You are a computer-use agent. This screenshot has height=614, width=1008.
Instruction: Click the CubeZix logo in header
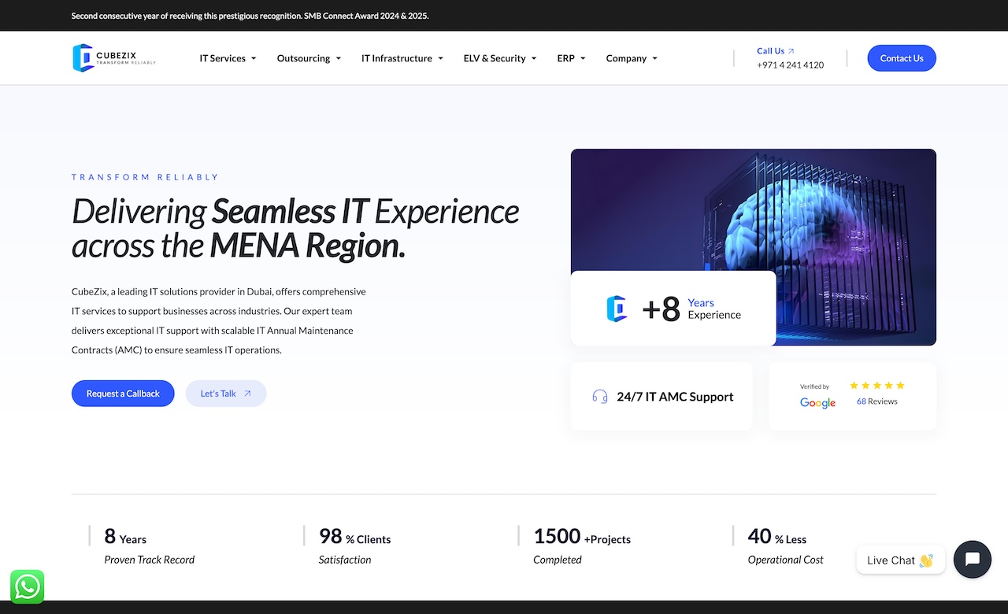114,58
